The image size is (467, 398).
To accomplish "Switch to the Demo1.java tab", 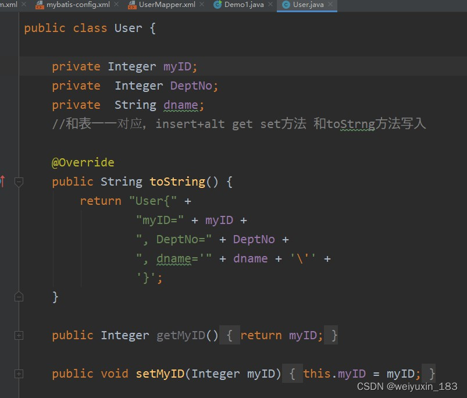I will tap(244, 5).
